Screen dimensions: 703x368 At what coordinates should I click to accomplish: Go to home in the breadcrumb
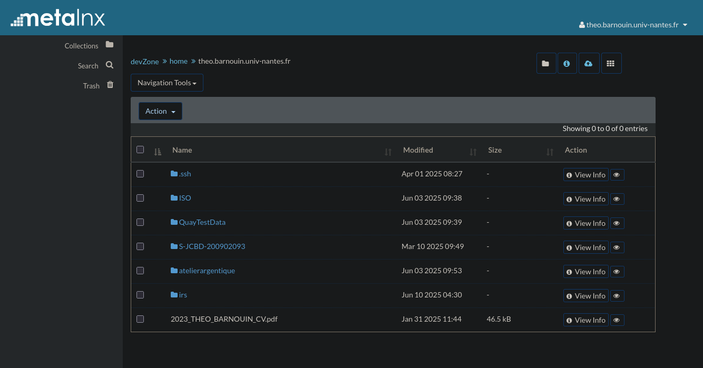[x=179, y=61]
